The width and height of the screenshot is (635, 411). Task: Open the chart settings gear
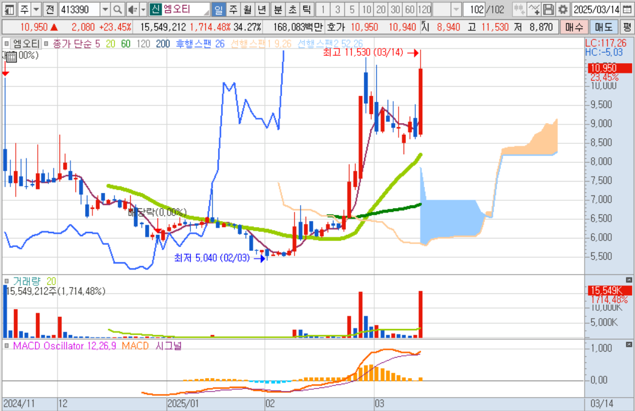point(563,9)
